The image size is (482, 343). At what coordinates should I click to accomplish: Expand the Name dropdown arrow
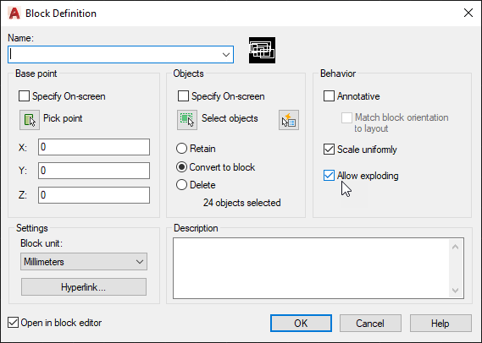click(x=226, y=55)
